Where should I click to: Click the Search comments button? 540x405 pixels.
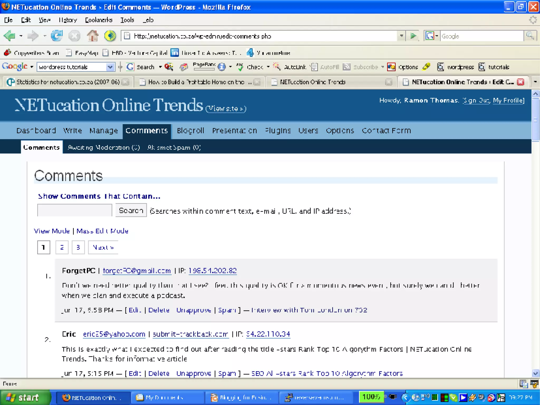[131, 211]
